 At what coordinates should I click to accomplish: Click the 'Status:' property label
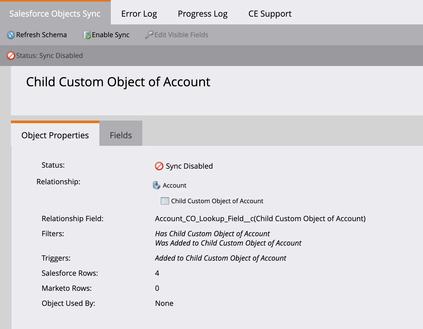coord(53,165)
